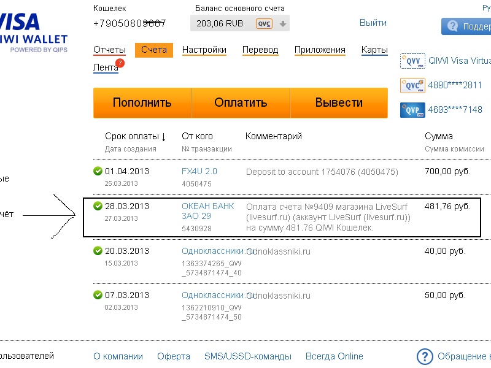Click the QVP card icon beside 4693****7148
491x368 pixels.
[412, 110]
